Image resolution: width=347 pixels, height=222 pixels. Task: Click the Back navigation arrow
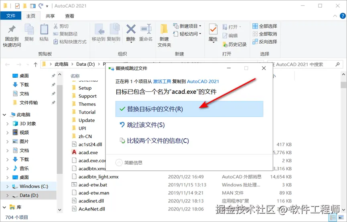[8, 65]
